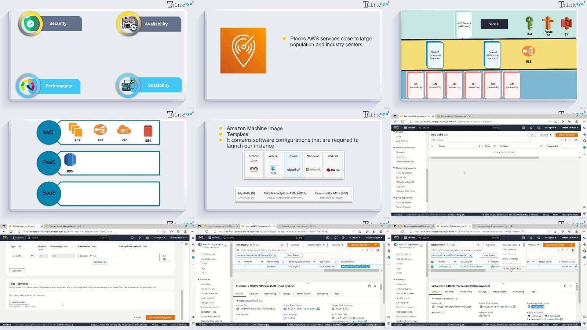Image resolution: width=587 pixels, height=330 pixels.
Task: Tick the select-all checkbox in Key pairs table
Action: [x=433, y=146]
